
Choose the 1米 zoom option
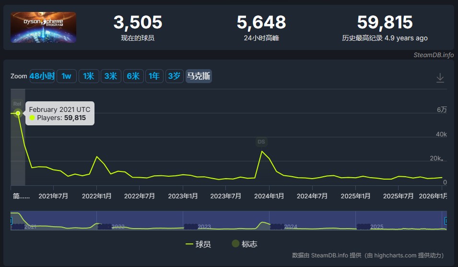pos(88,76)
